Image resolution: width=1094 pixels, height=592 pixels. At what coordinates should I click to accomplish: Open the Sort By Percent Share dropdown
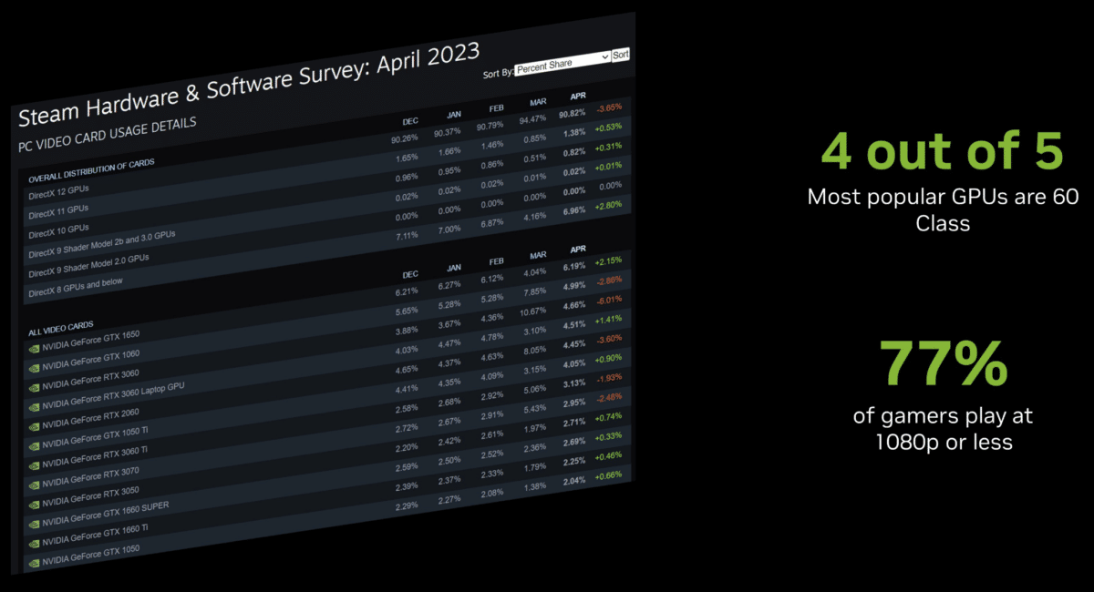[x=562, y=63]
